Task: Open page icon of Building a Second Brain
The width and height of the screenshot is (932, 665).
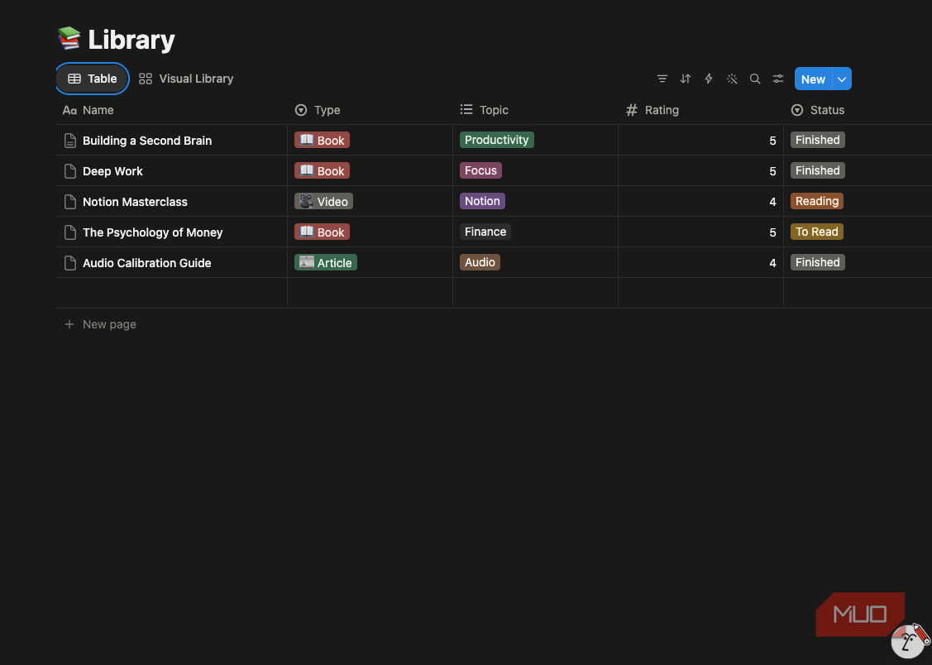Action: tap(70, 141)
